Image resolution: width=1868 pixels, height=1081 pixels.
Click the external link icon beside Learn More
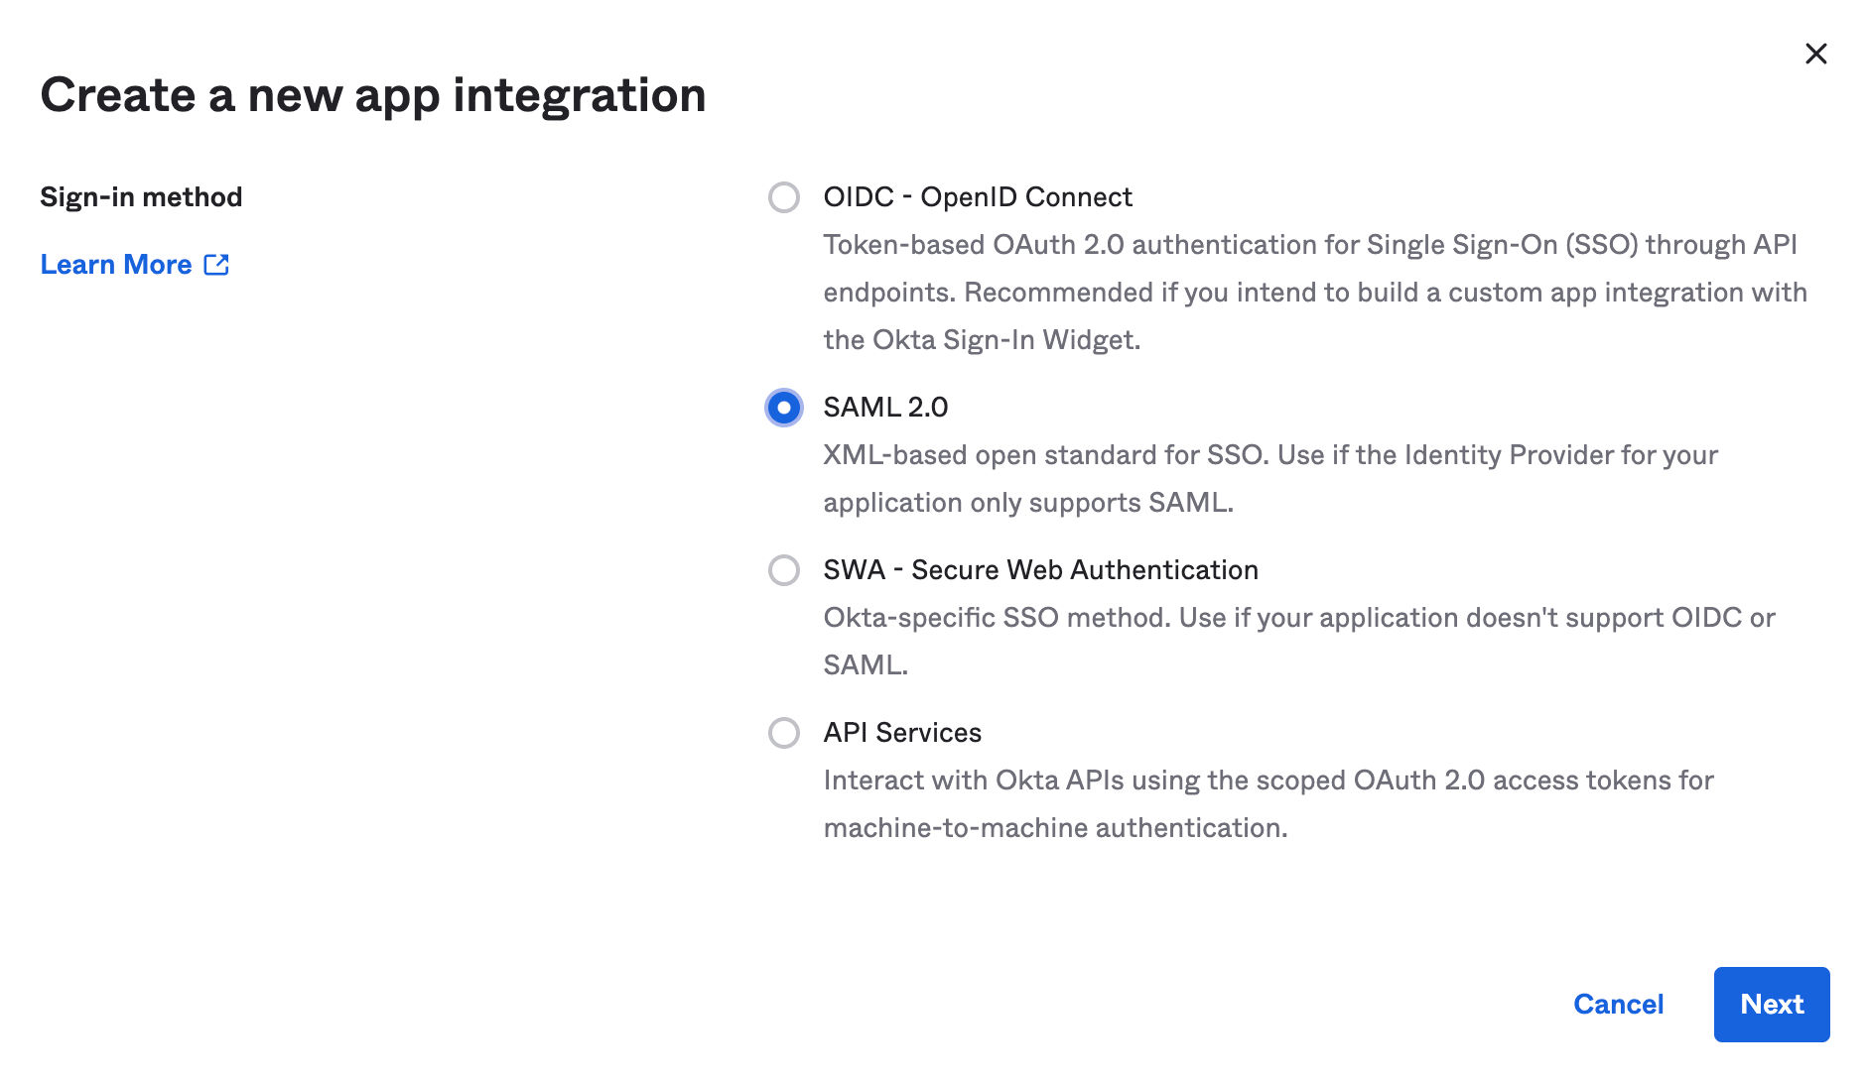coord(216,264)
